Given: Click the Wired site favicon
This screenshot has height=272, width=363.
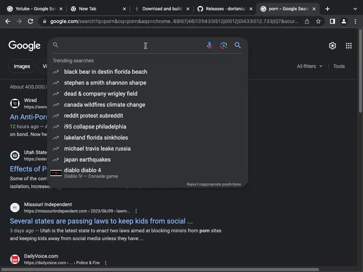Looking at the screenshot, I should tap(15, 103).
